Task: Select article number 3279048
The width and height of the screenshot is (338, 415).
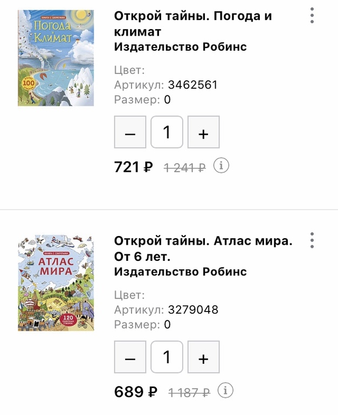Action: [x=192, y=310]
